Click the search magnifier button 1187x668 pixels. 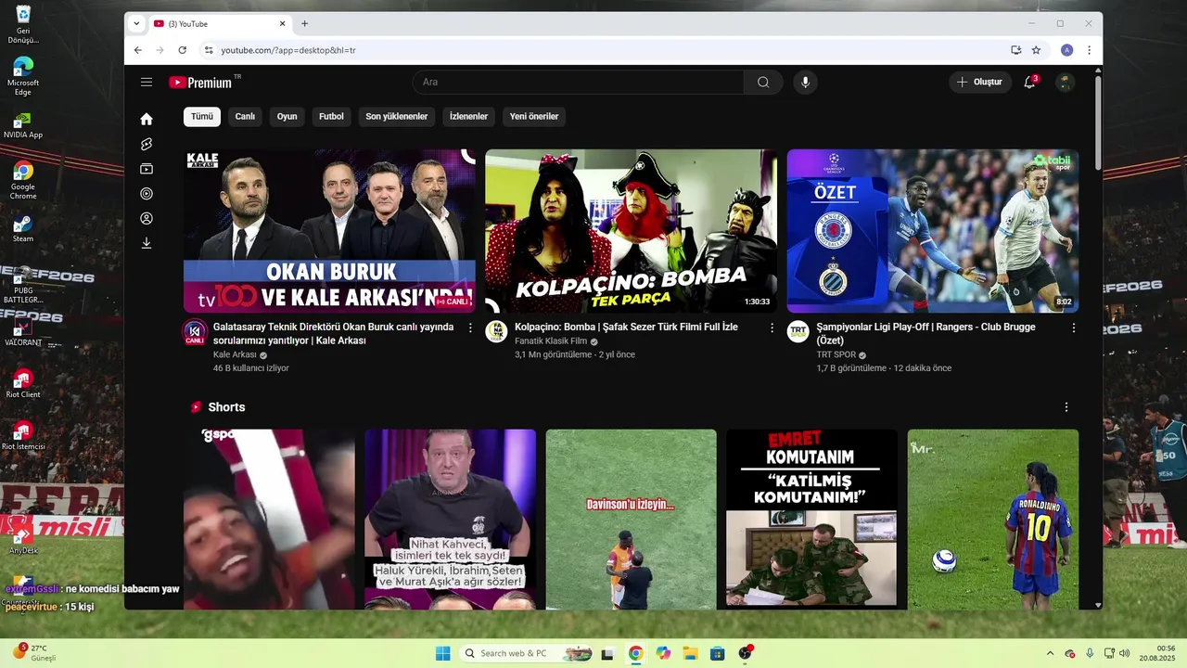[763, 83]
